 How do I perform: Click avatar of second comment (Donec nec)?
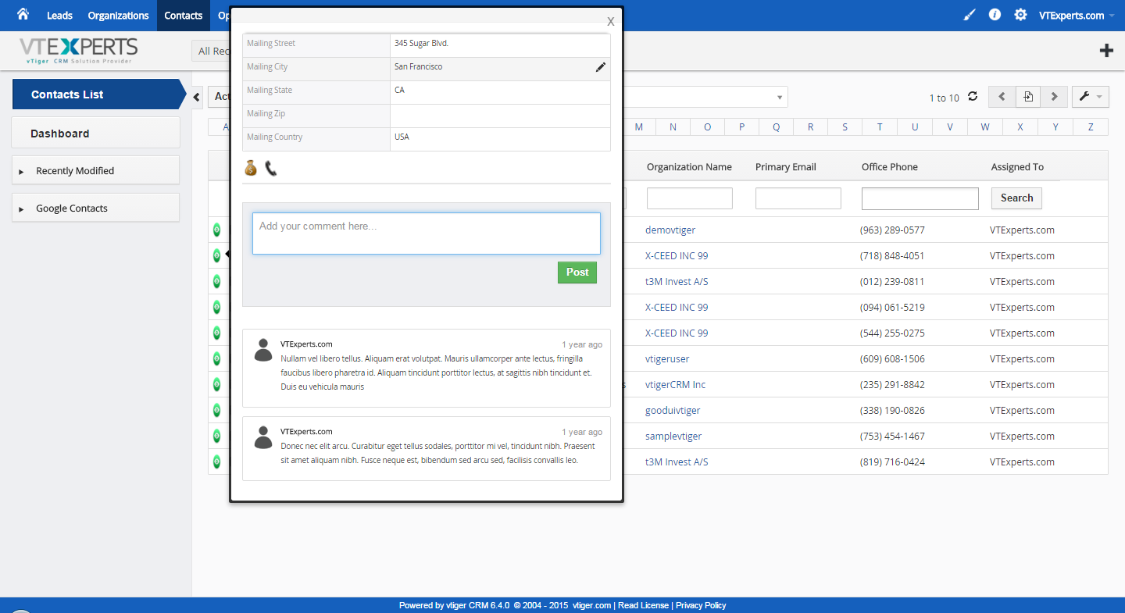coord(263,437)
